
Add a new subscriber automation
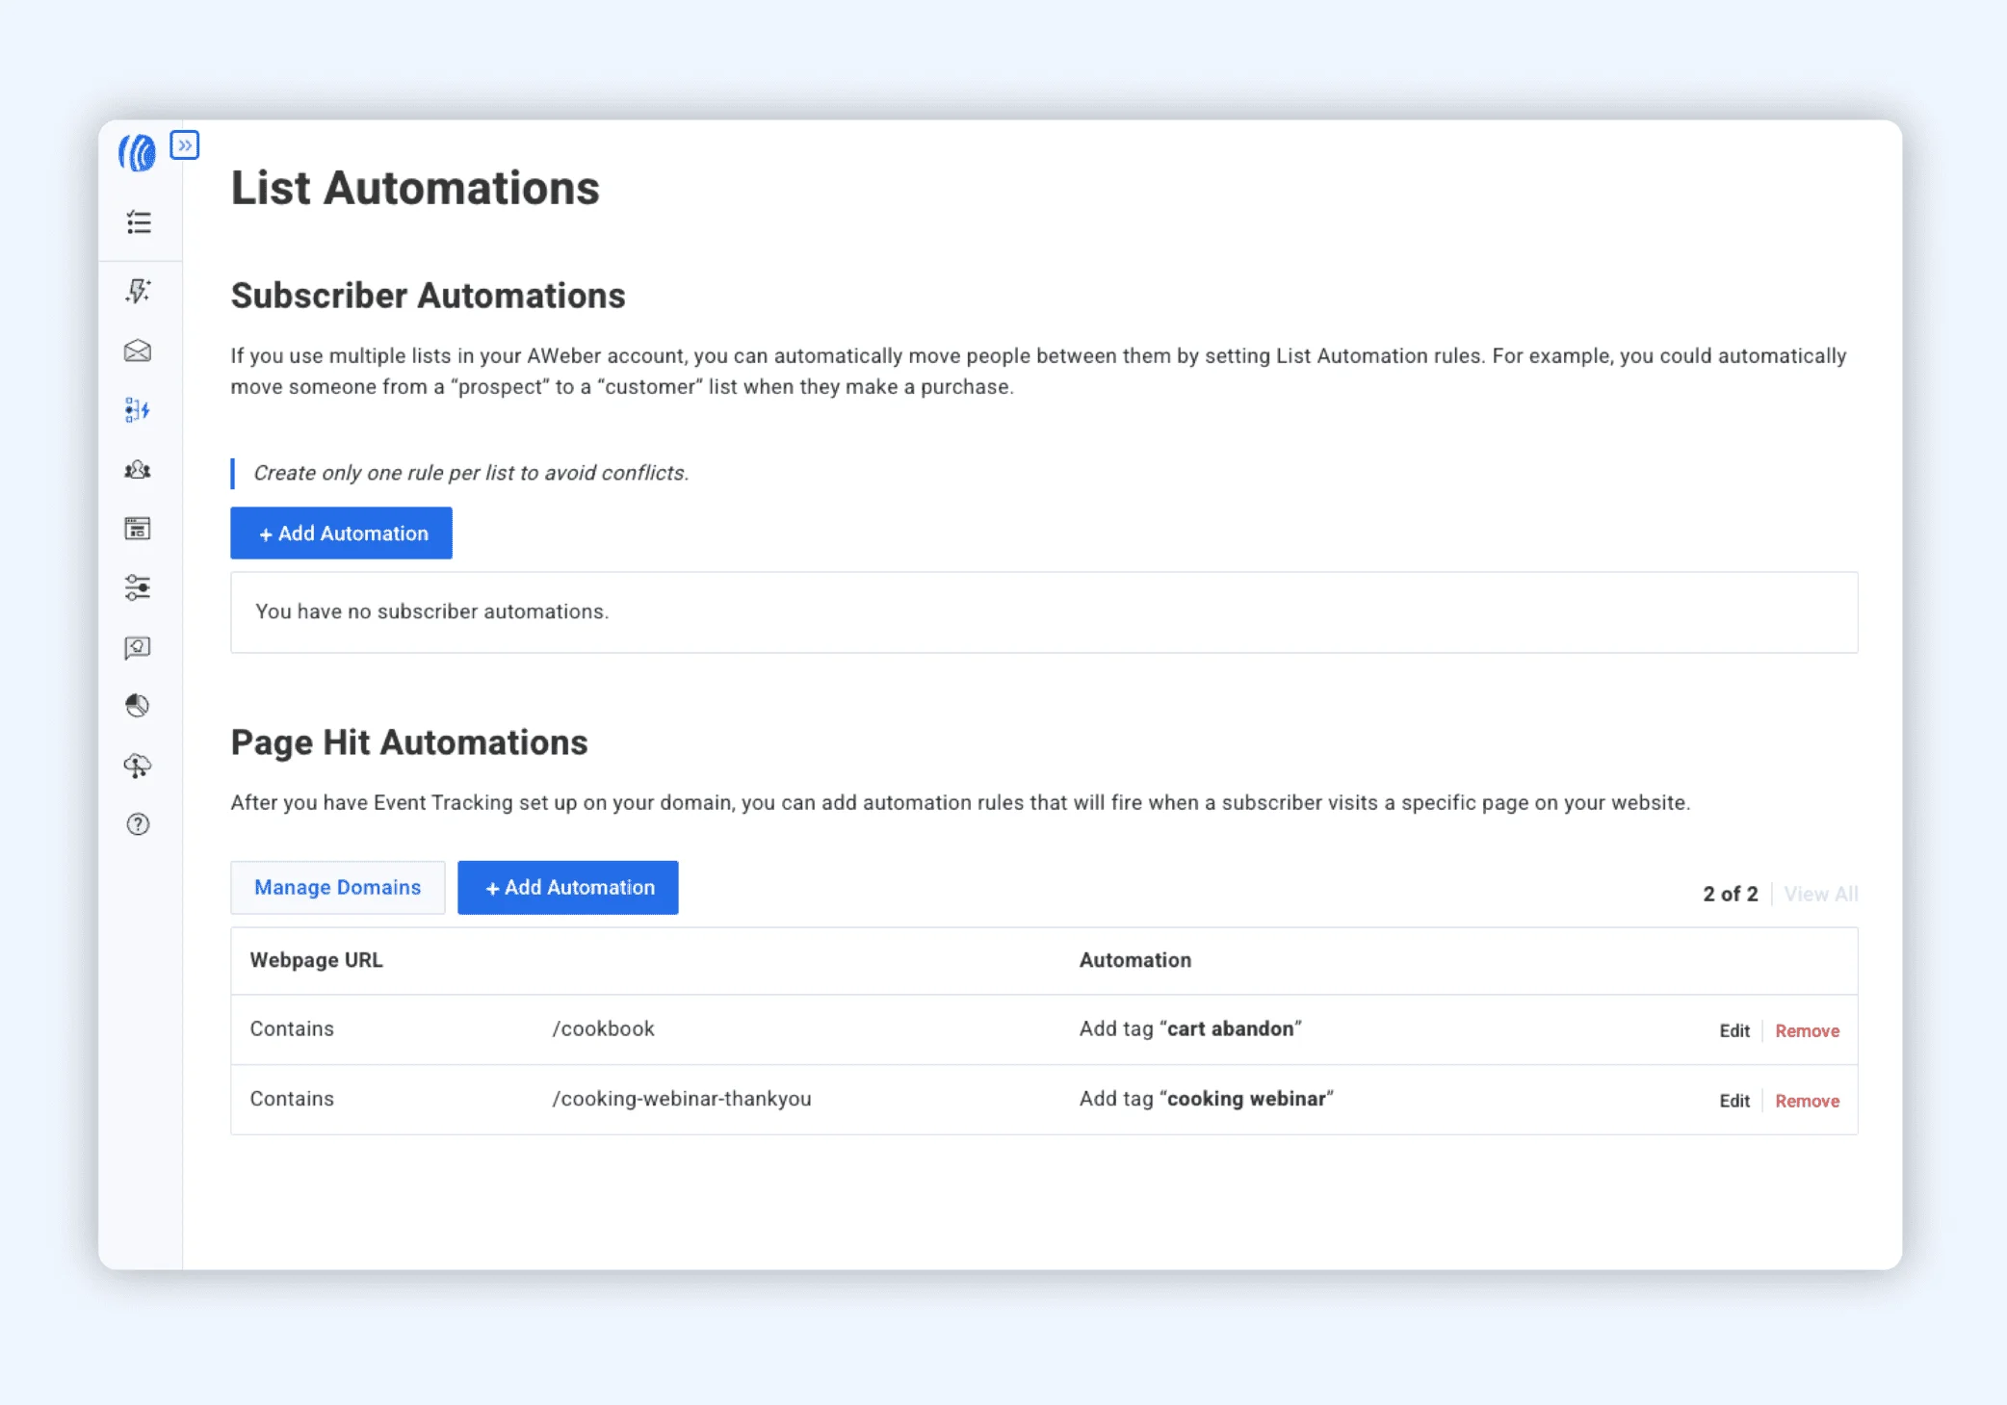(341, 533)
